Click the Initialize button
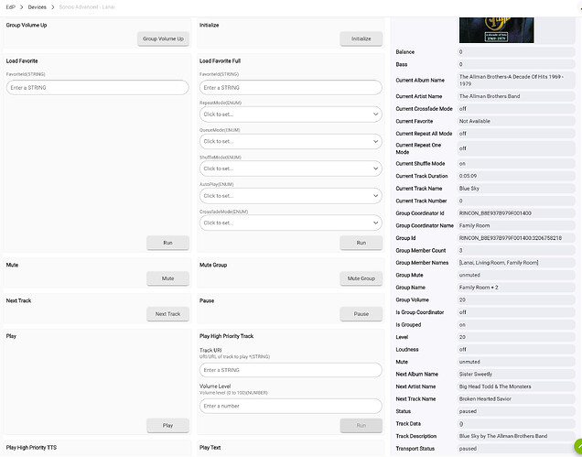Screen dimensions: 582x457 pyautogui.click(x=361, y=38)
